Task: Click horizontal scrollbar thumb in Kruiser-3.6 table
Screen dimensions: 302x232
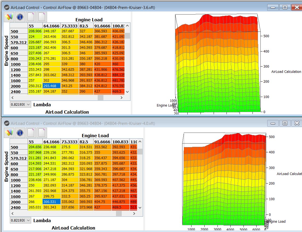Action: 100,98
